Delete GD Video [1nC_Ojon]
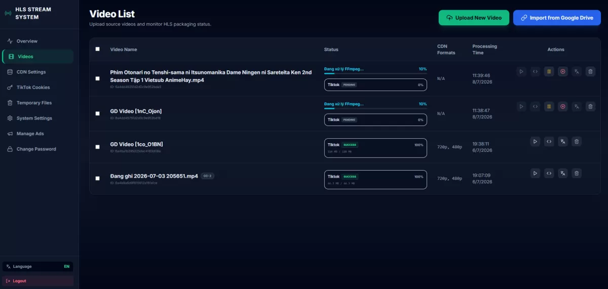 [590, 107]
